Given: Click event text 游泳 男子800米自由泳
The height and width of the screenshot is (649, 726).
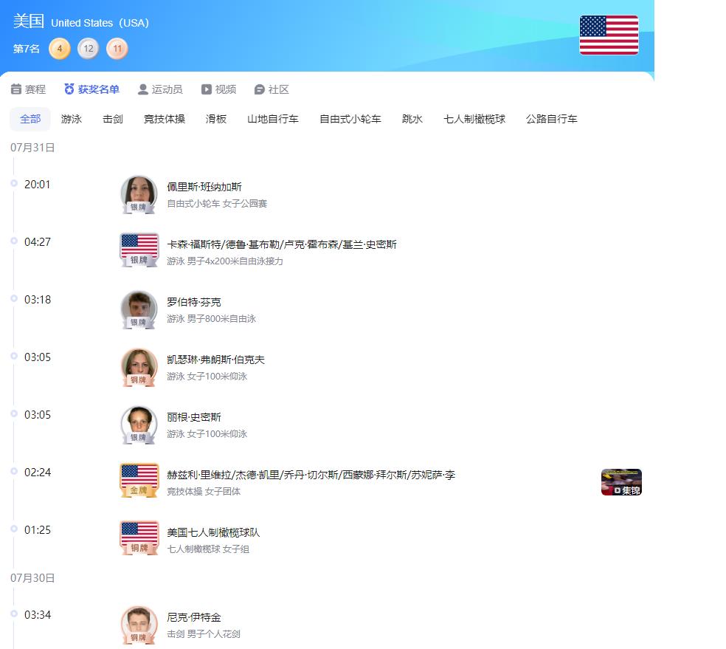Looking at the screenshot, I should (x=211, y=319).
